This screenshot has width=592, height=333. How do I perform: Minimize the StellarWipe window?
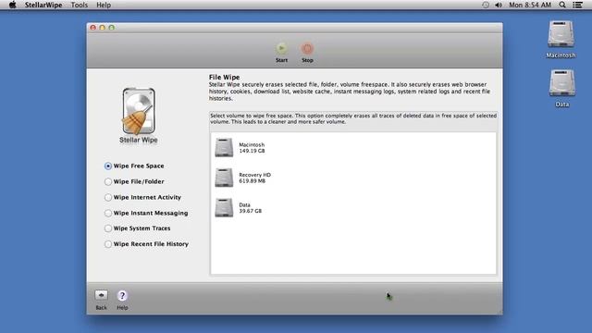pos(103,28)
